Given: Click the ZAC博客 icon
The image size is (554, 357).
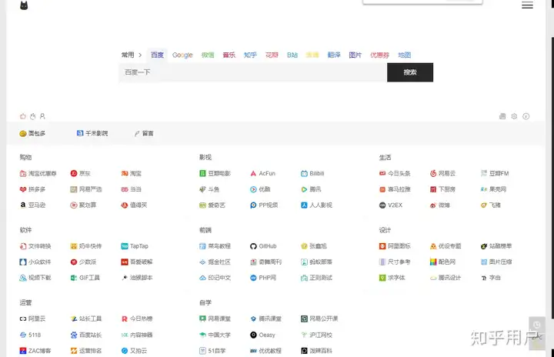Looking at the screenshot, I should point(23,351).
